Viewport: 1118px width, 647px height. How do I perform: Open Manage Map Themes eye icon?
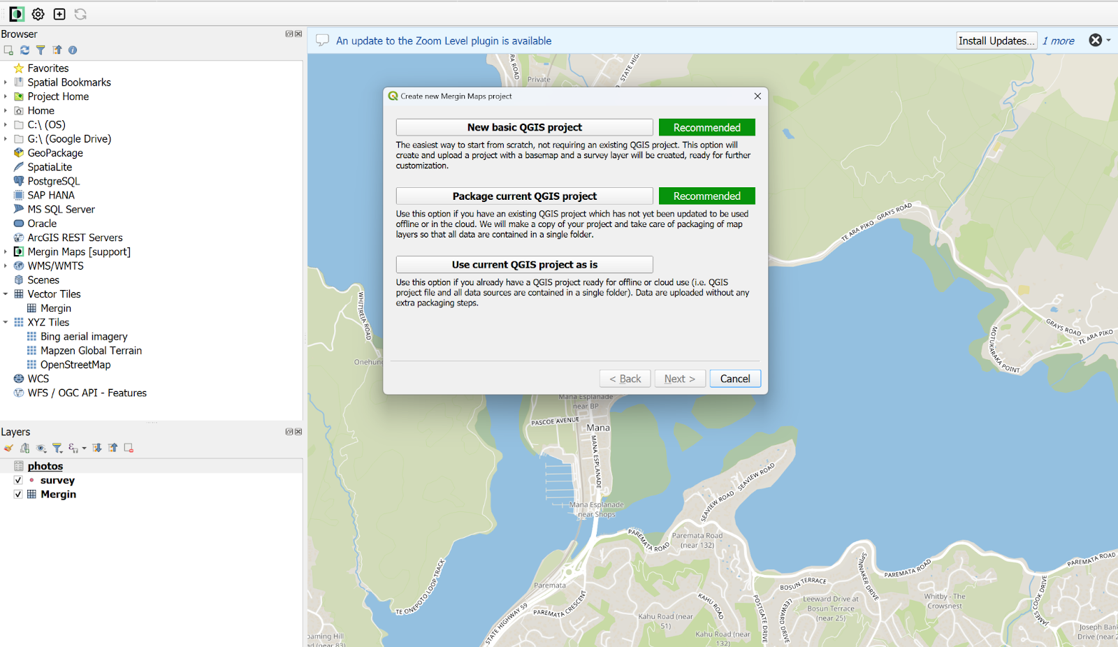pos(41,448)
